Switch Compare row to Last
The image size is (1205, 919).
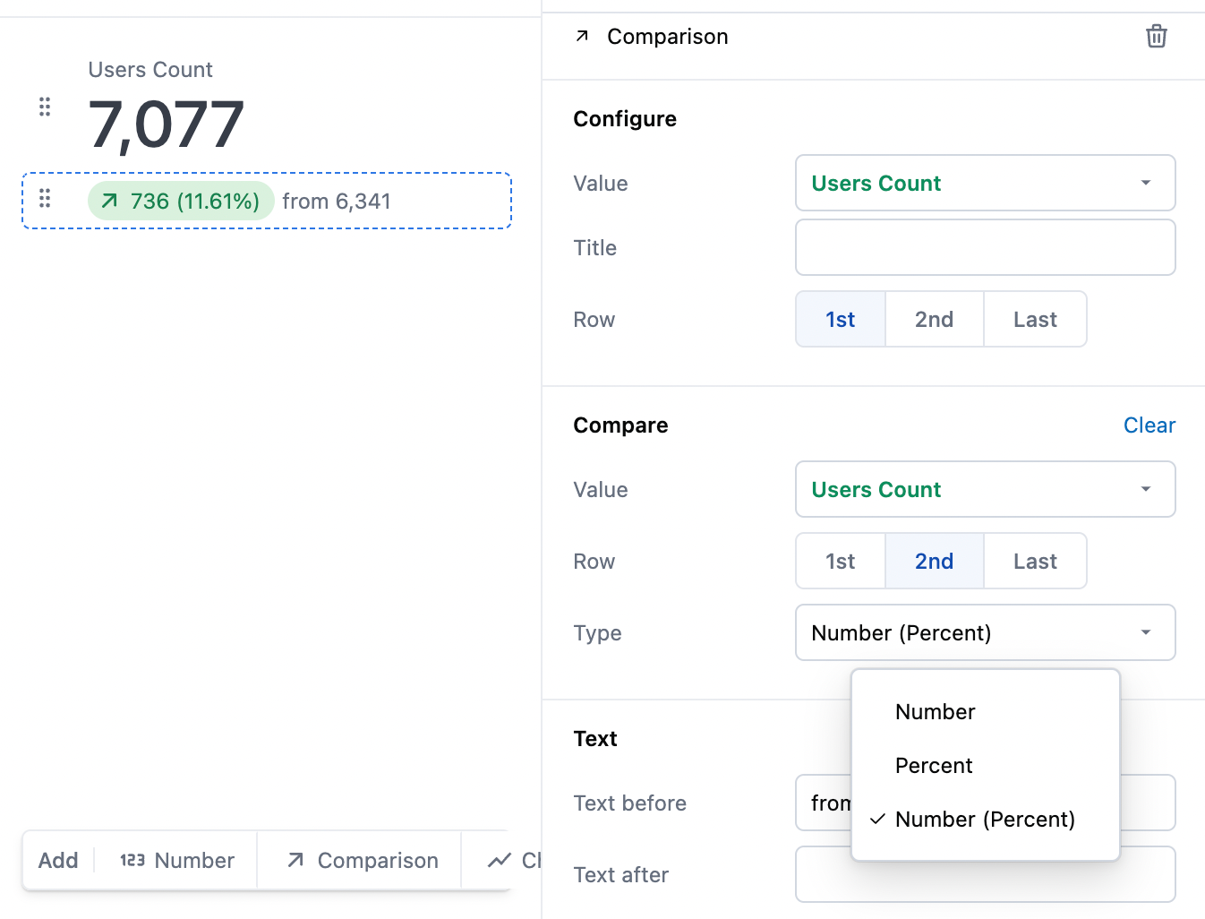1035,561
